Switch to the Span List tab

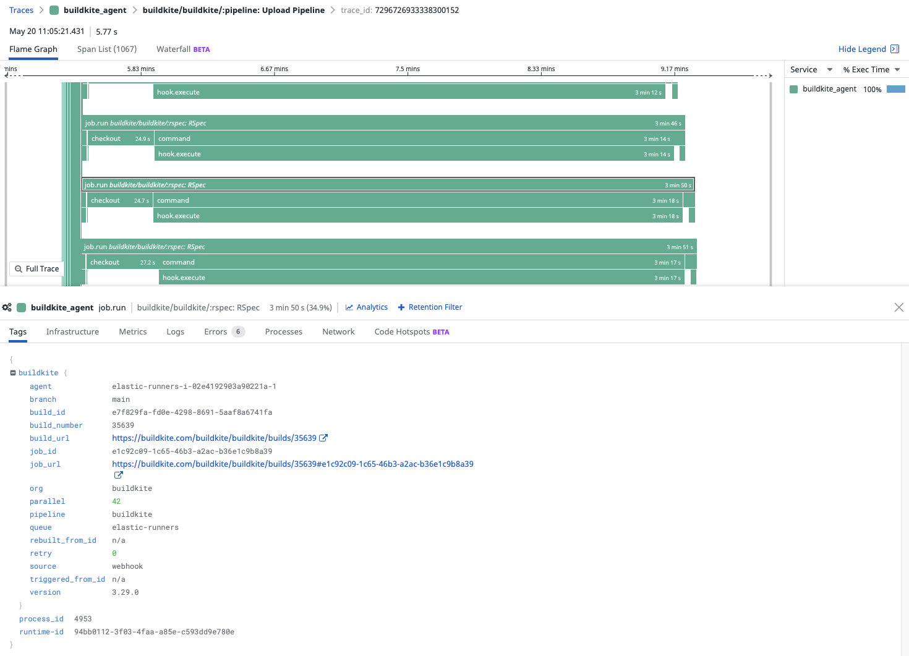106,49
